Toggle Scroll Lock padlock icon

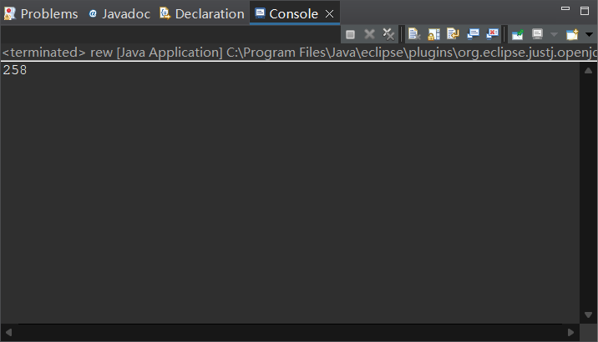tap(433, 34)
